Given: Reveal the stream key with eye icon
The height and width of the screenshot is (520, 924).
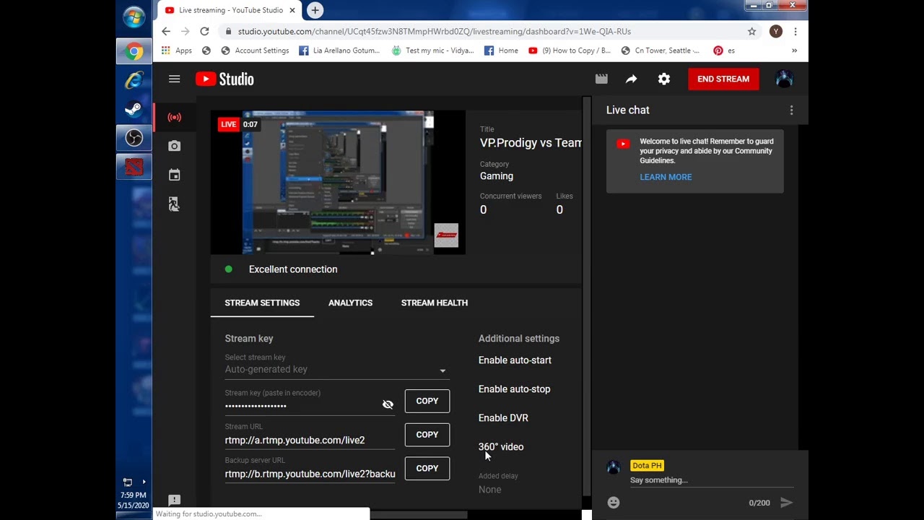Looking at the screenshot, I should point(388,404).
